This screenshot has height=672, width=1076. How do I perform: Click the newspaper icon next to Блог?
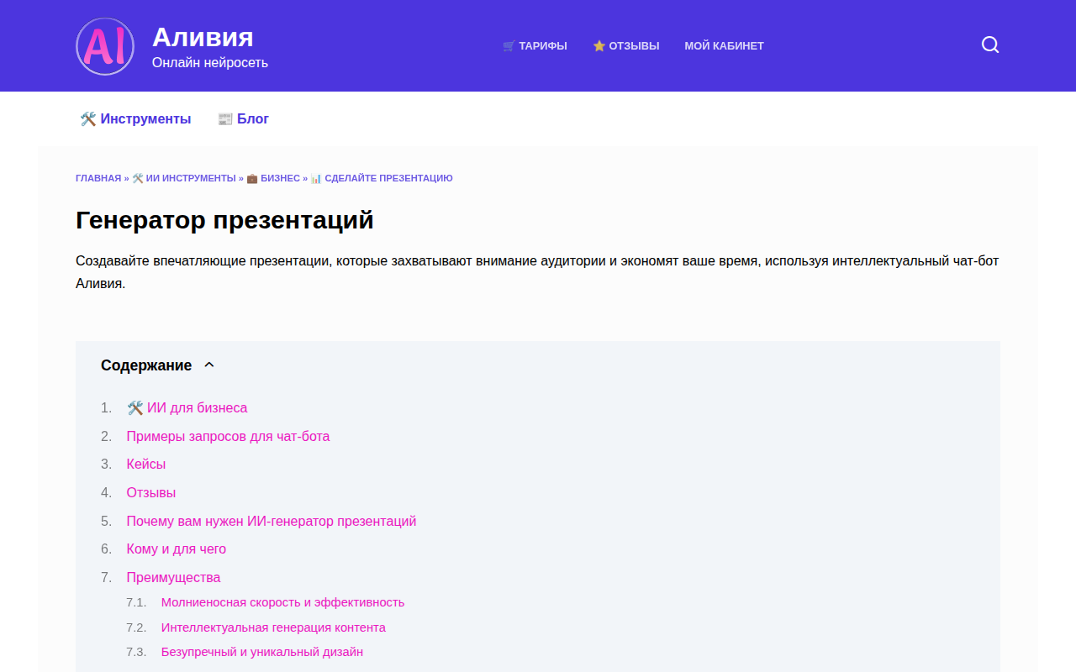click(224, 118)
